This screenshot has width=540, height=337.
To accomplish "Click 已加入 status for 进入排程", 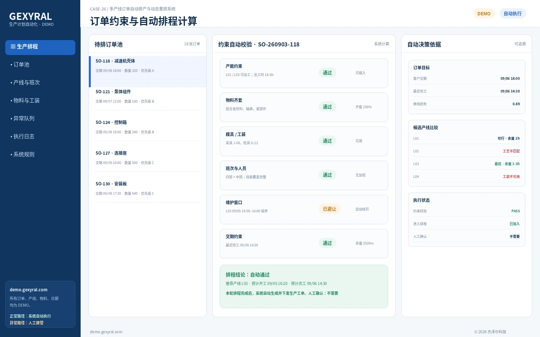I will [x=514, y=224].
